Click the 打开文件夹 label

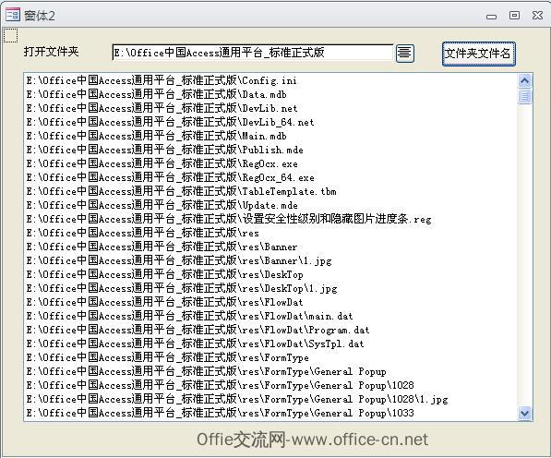point(52,52)
